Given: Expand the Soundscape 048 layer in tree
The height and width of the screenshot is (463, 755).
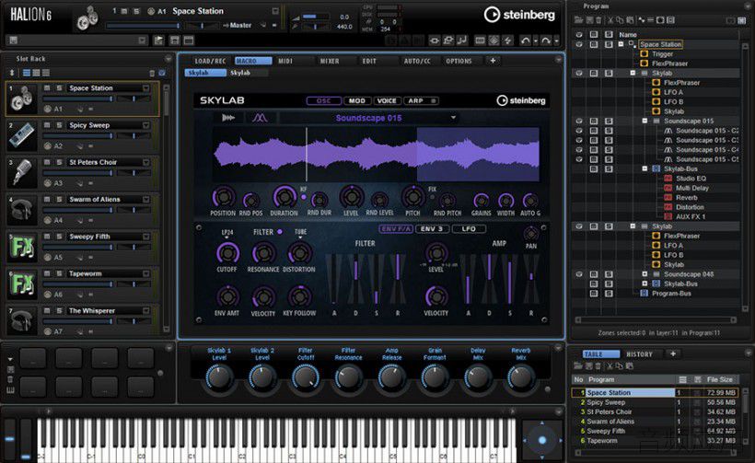Looking at the screenshot, I should [645, 274].
